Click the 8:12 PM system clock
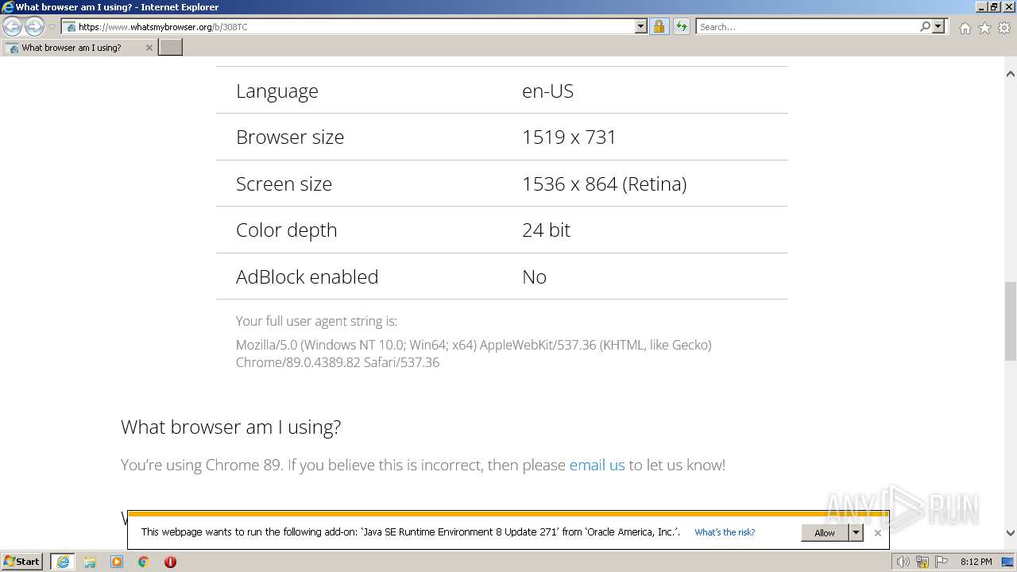Image resolution: width=1017 pixels, height=572 pixels. 976,562
